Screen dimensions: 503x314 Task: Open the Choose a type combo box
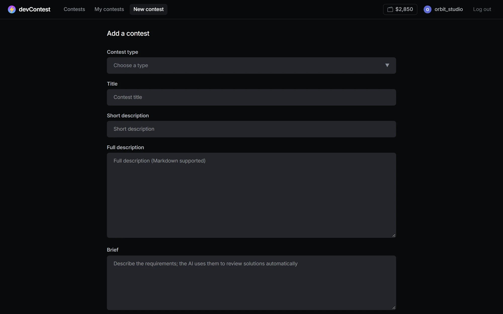[251, 65]
